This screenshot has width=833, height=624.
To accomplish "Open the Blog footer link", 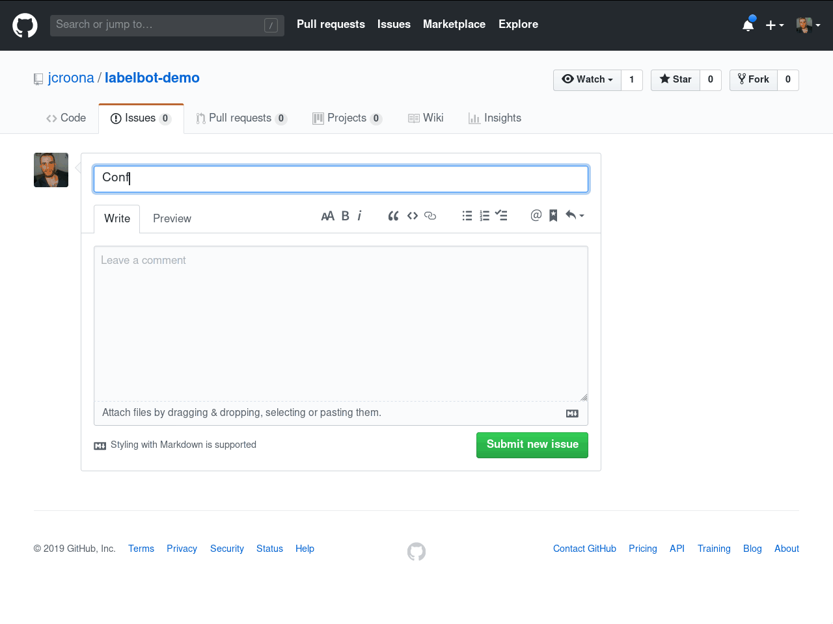I will point(752,549).
